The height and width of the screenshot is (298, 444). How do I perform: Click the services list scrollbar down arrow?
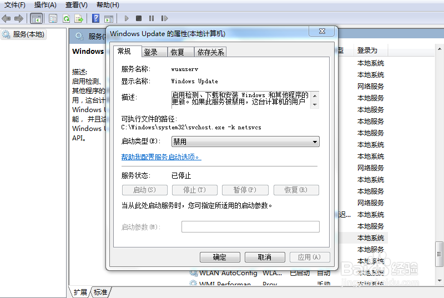(440, 281)
